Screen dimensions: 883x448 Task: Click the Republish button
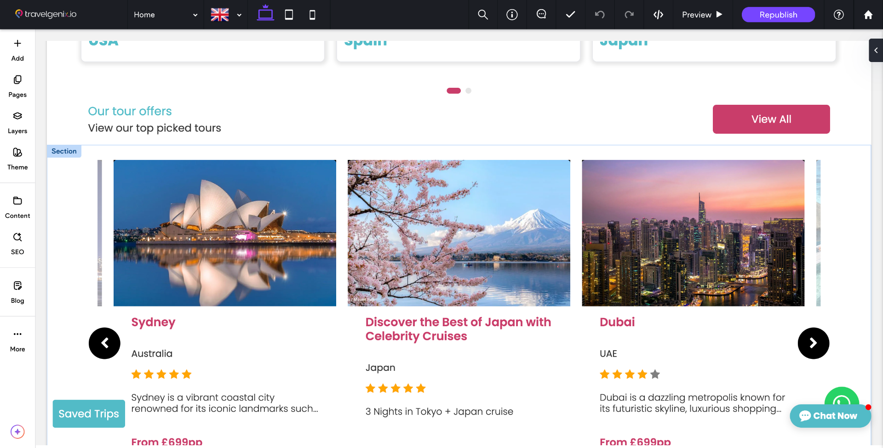tap(778, 14)
